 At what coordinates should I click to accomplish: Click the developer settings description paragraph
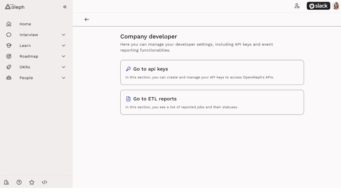pyautogui.click(x=196, y=47)
